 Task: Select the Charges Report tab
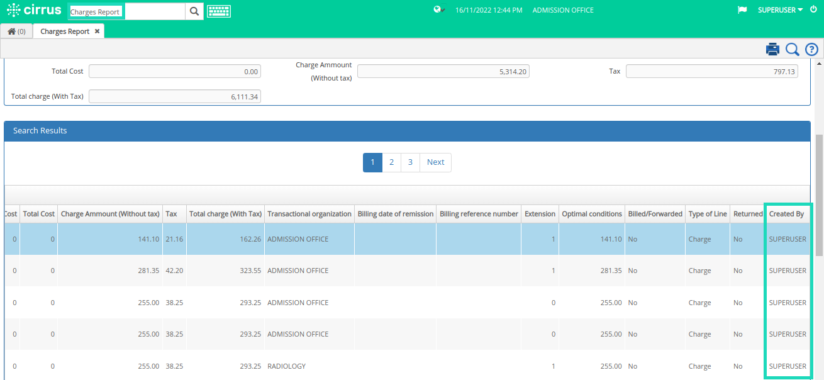pyautogui.click(x=65, y=30)
